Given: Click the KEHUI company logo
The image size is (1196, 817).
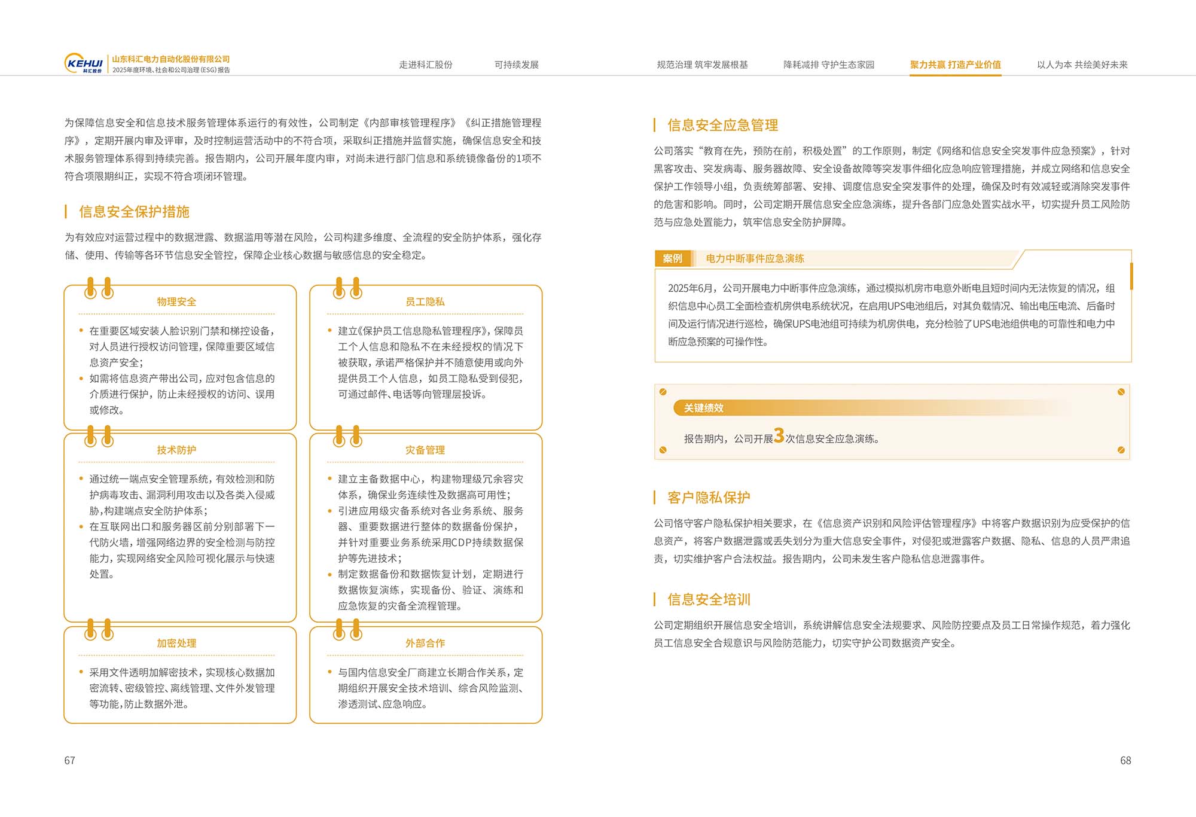Looking at the screenshot, I should [84, 63].
